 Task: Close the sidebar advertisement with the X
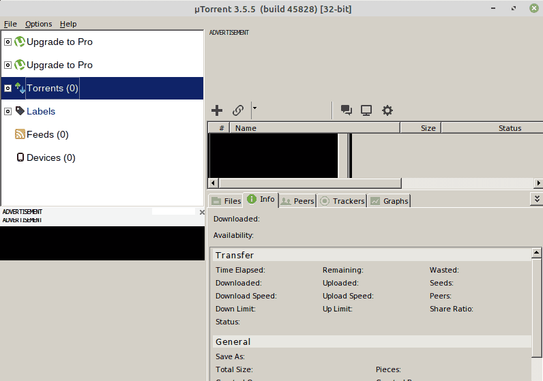[202, 212]
